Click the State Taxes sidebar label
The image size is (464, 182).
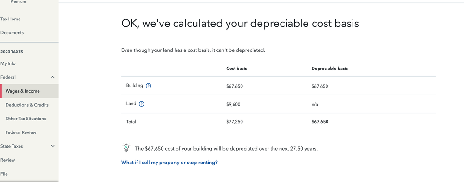click(x=12, y=146)
